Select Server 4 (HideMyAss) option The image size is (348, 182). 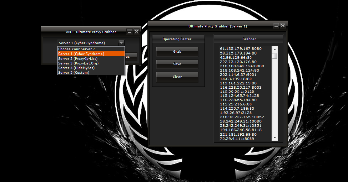click(x=91, y=68)
